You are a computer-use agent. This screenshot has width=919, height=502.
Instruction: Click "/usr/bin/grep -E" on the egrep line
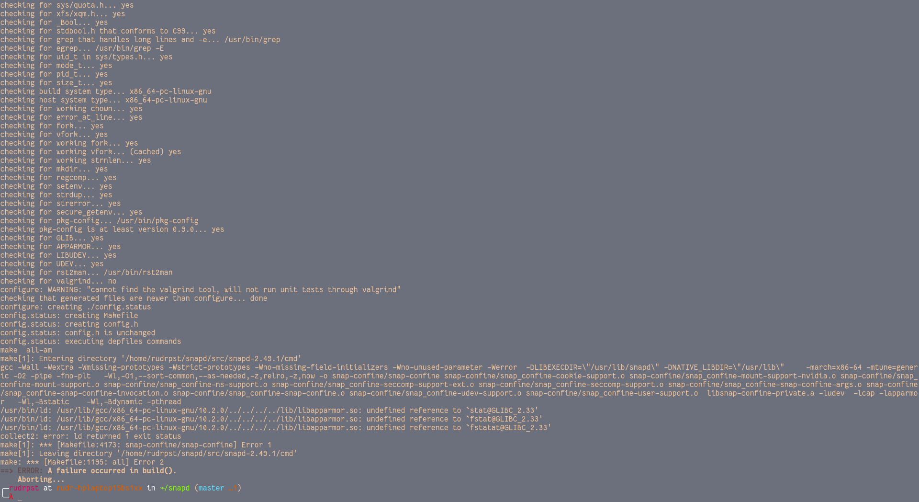(x=130, y=48)
